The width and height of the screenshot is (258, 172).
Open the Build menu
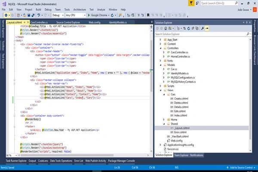(x=38, y=9)
